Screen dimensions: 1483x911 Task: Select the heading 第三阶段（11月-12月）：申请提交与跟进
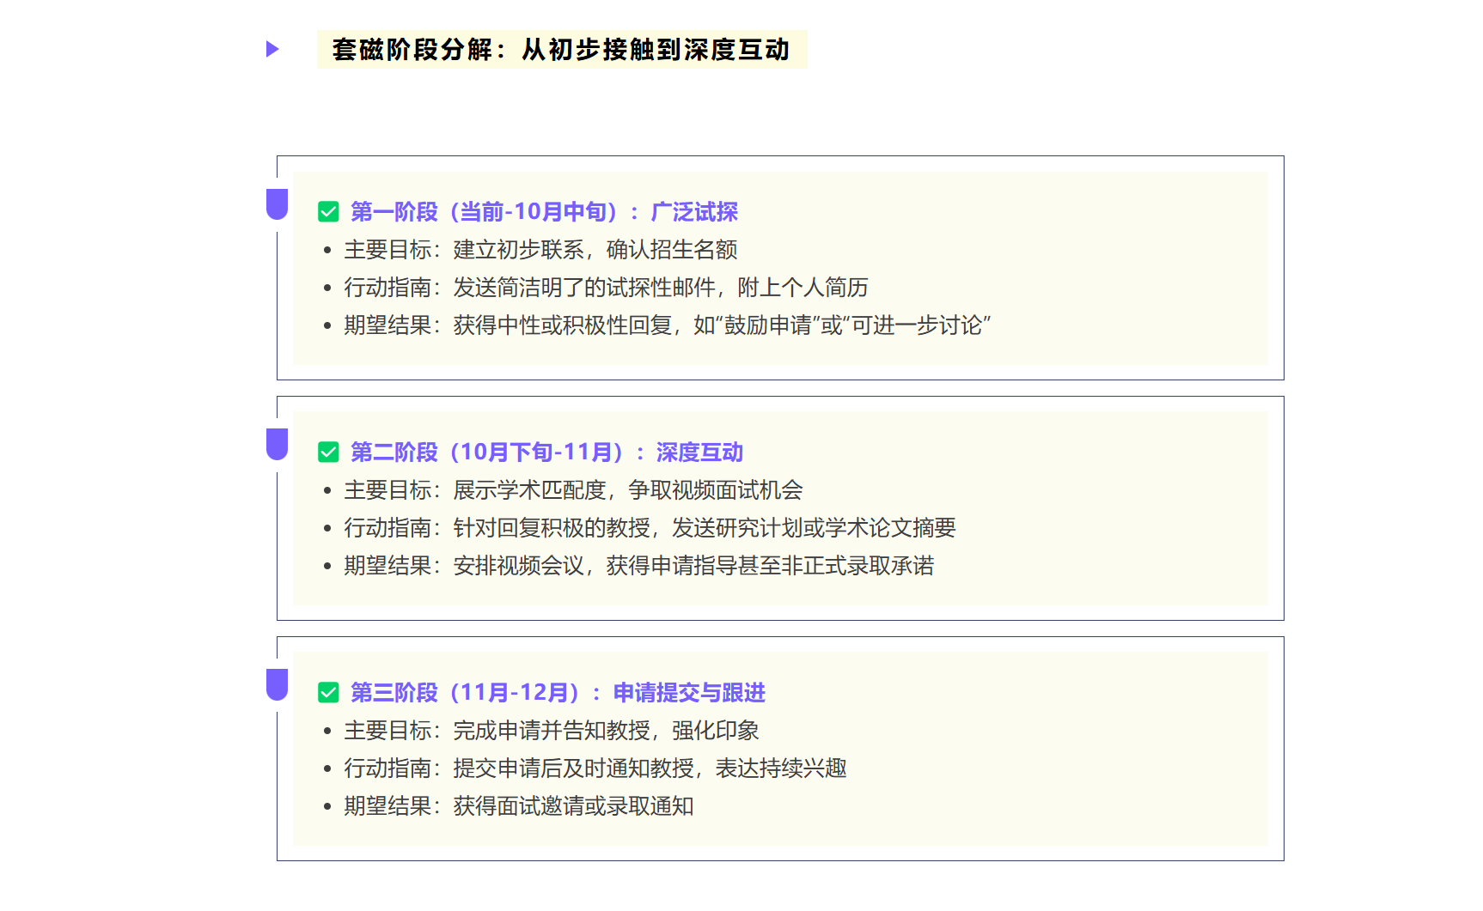[x=558, y=693]
